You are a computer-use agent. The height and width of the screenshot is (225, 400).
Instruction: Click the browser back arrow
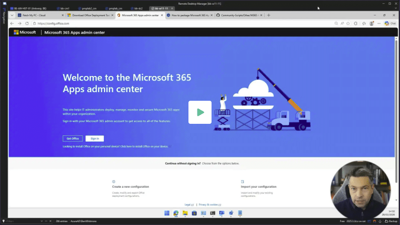12,23
